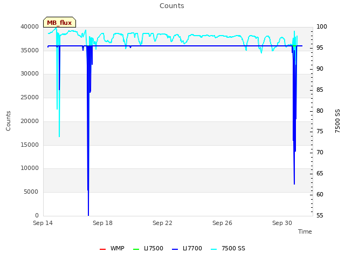345x259 pixels.
Task: Click the 60 value on right axis
Action: [320, 194]
